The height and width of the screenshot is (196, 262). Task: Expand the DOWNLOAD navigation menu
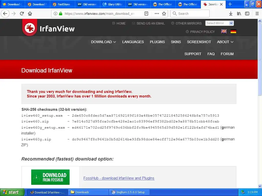tap(103, 42)
